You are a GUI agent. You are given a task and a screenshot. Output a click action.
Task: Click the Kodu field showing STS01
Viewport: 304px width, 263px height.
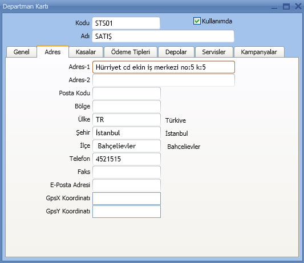[x=126, y=23]
